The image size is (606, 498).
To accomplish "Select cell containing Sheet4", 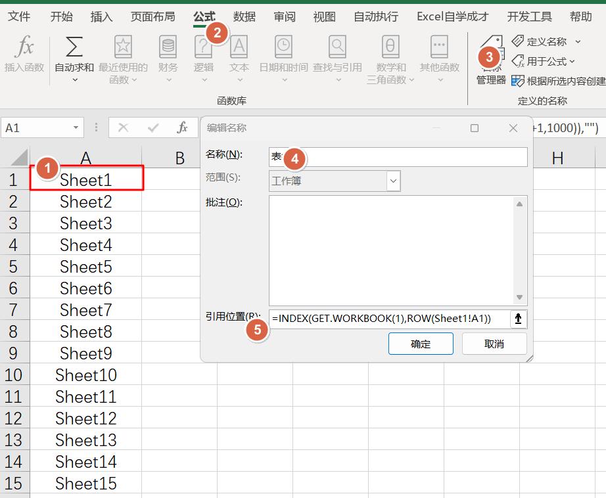I will [86, 244].
